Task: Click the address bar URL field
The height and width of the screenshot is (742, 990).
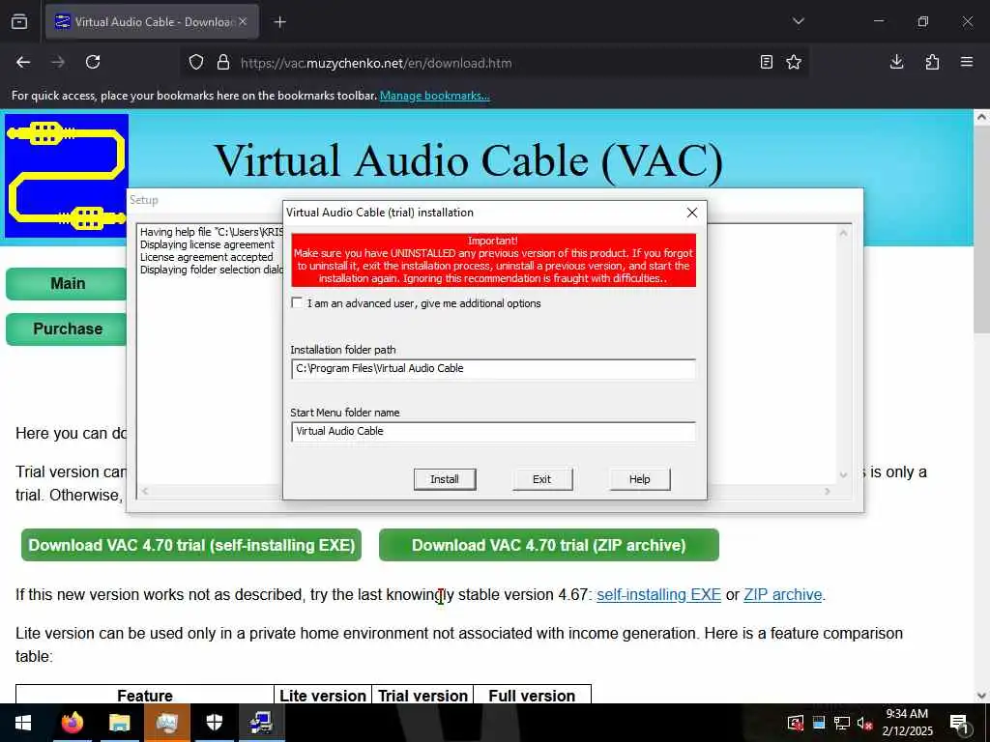Action: 492,63
